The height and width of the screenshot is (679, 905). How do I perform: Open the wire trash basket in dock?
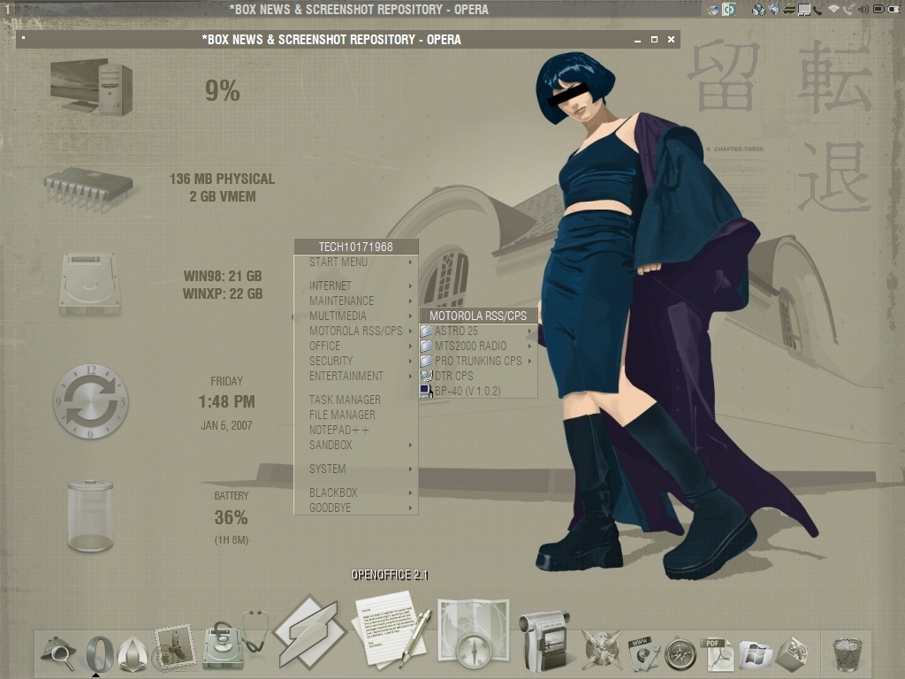click(848, 654)
